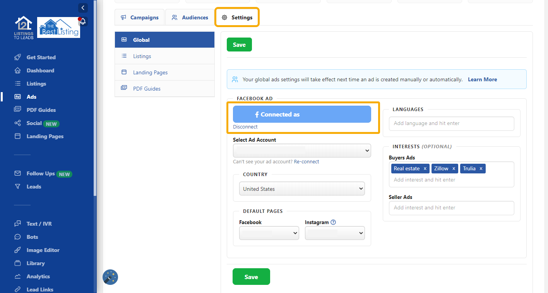
Task: Click the Add language input field
Action: click(451, 123)
